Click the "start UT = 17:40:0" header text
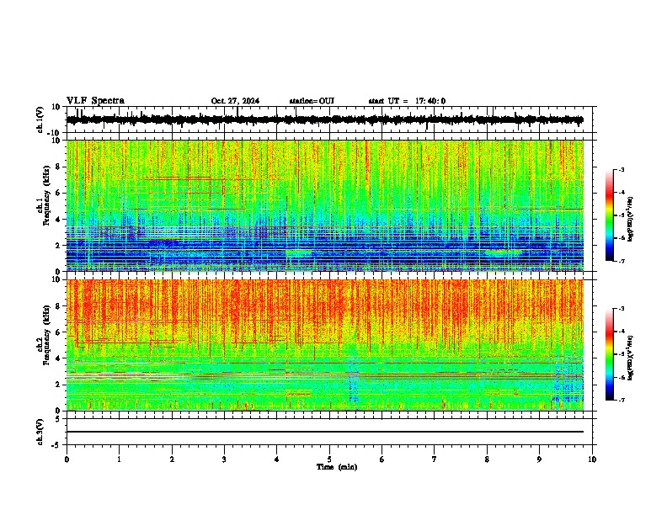The height and width of the screenshot is (515, 667). [407, 101]
